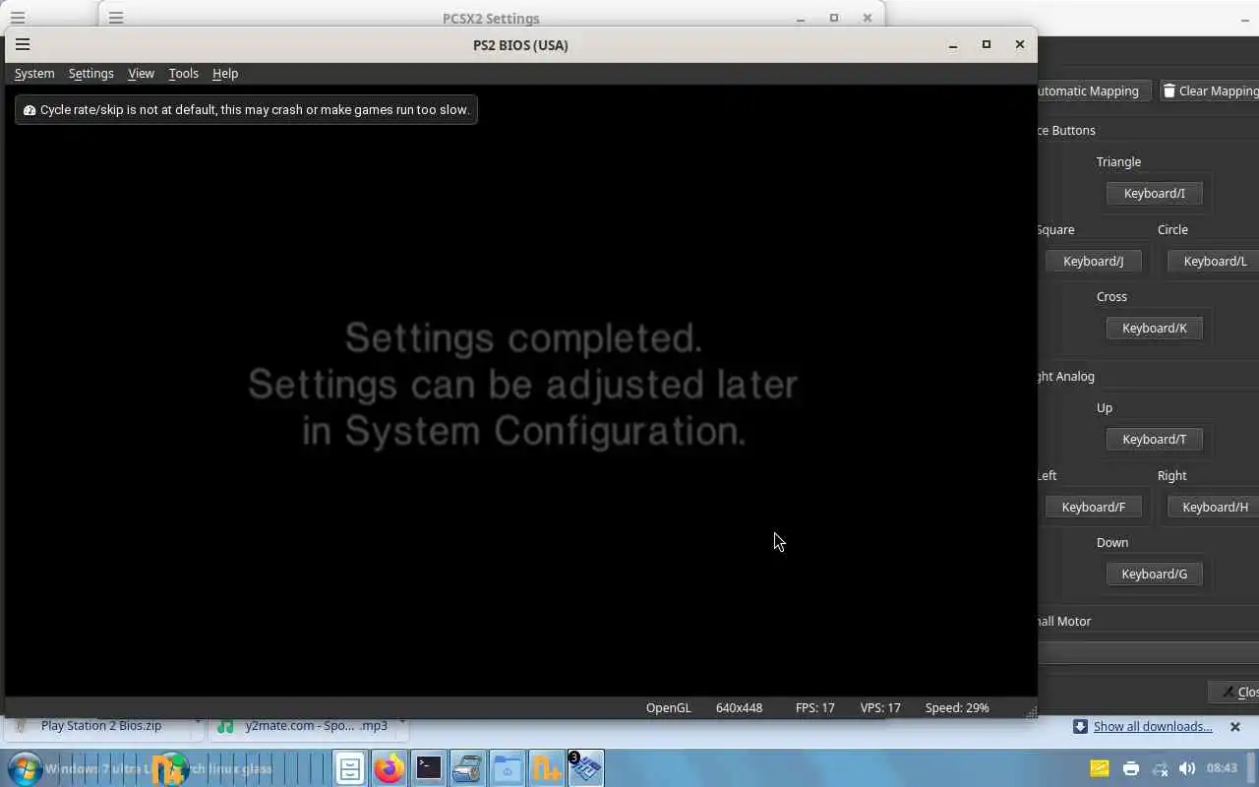Click the cycle rate warning message
This screenshot has width=1259, height=787.
click(246, 110)
